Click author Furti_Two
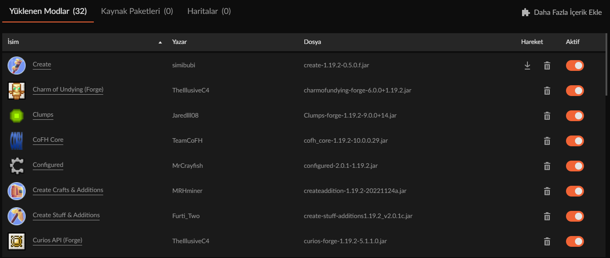The image size is (610, 258). [186, 216]
